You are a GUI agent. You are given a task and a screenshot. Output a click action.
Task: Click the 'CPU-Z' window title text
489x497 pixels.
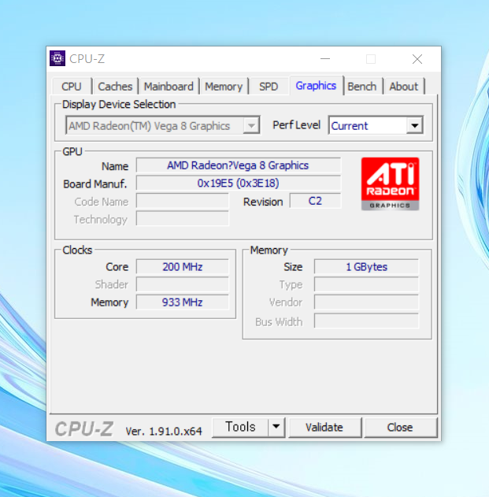pos(87,59)
